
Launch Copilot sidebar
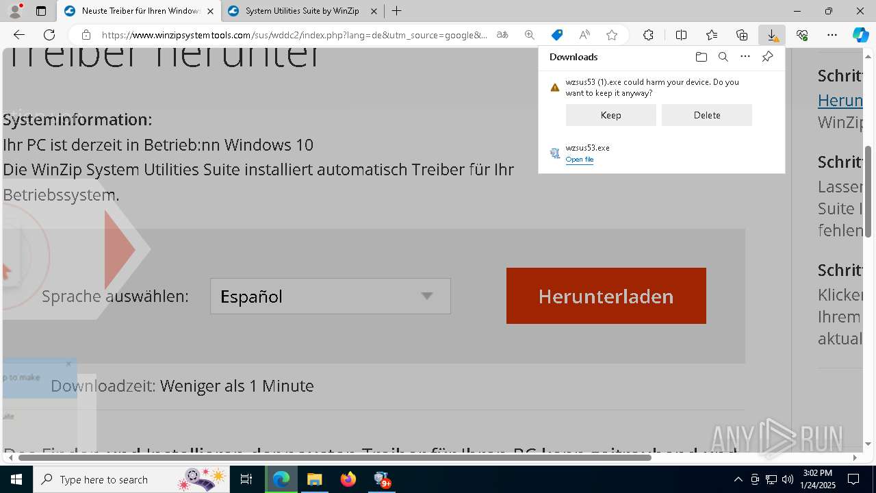point(860,35)
